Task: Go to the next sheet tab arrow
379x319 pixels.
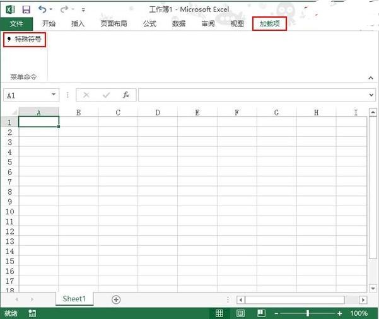Action: (x=32, y=299)
